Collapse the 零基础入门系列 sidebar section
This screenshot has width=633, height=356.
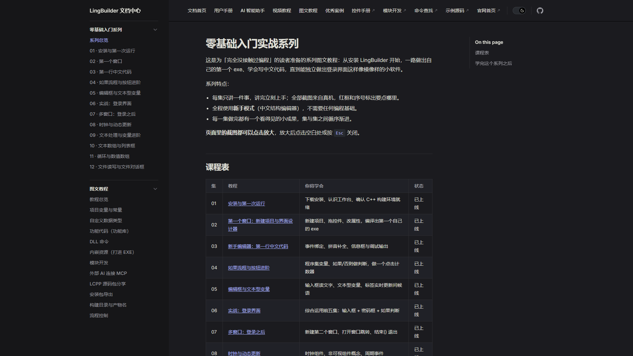155,30
